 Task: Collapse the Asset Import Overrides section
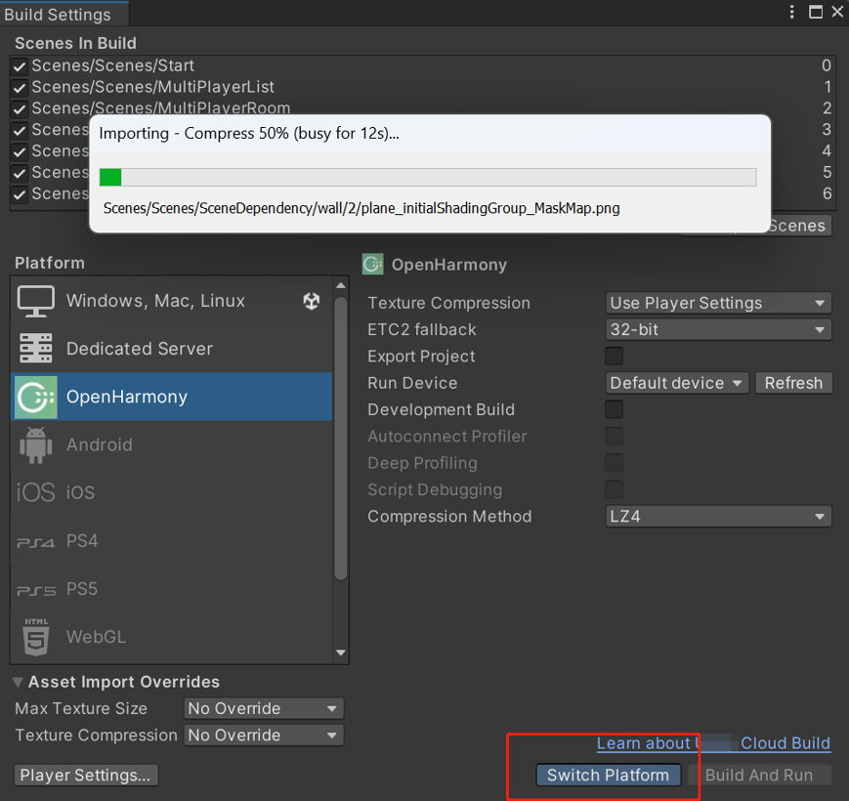(19, 682)
